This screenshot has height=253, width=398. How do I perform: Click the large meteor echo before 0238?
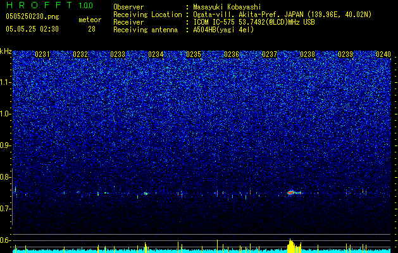(294, 192)
